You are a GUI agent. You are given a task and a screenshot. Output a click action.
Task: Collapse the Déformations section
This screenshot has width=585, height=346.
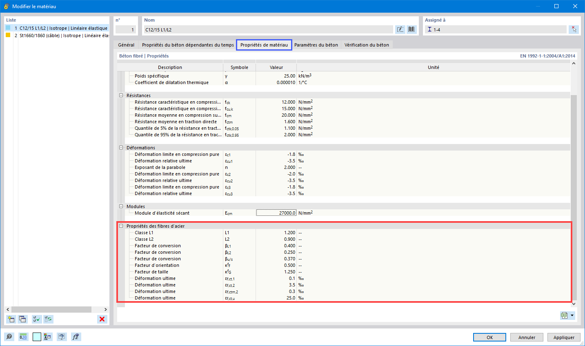[120, 147]
